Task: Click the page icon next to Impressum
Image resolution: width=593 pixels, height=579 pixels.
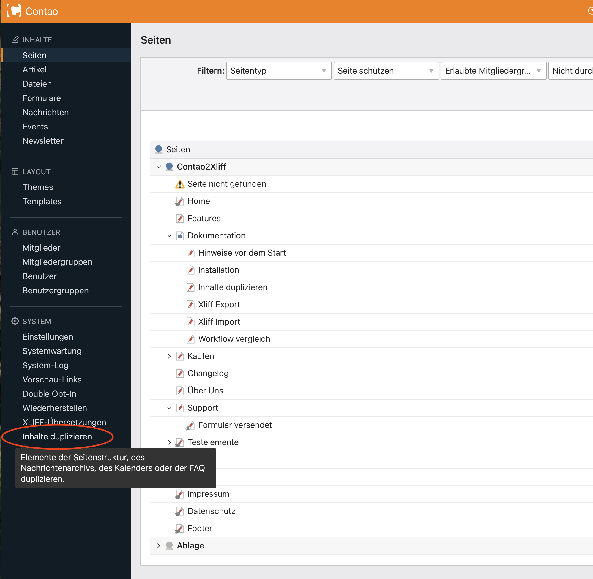Action: click(179, 494)
